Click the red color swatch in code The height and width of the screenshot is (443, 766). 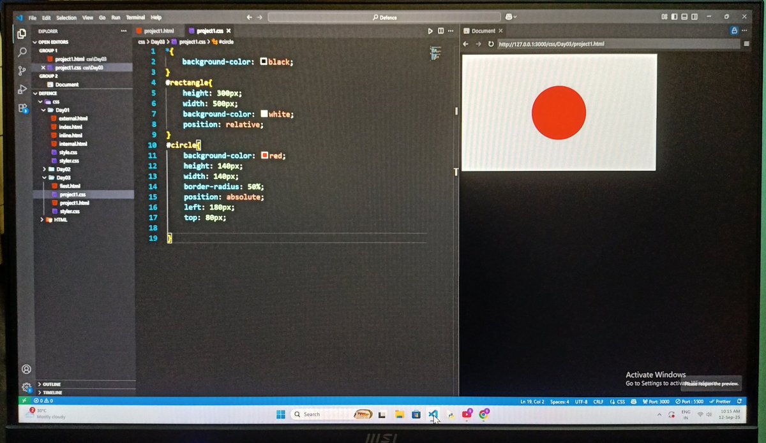click(264, 156)
